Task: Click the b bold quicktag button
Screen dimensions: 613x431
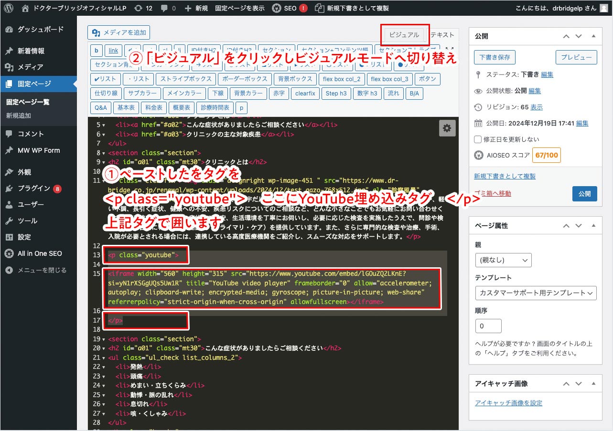Action: click(97, 51)
